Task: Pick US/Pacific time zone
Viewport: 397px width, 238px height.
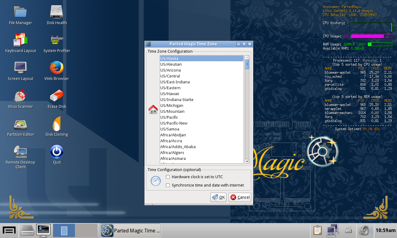Action: click(202, 117)
